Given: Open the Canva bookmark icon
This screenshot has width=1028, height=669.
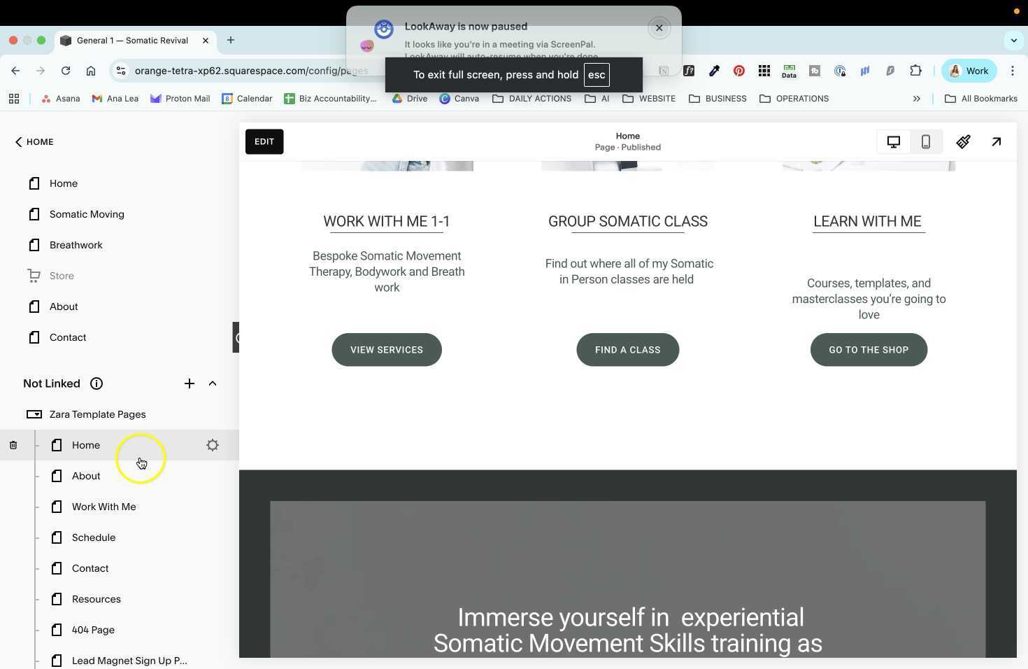Looking at the screenshot, I should pos(445,99).
